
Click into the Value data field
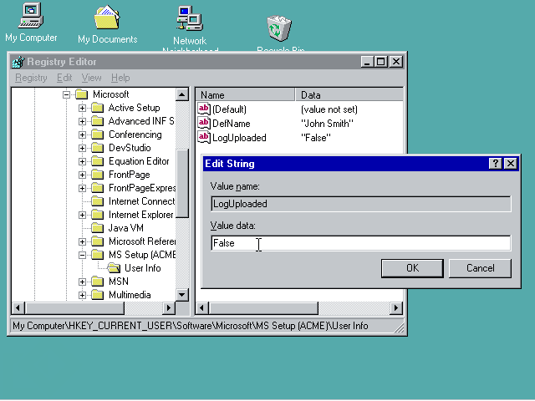[361, 243]
